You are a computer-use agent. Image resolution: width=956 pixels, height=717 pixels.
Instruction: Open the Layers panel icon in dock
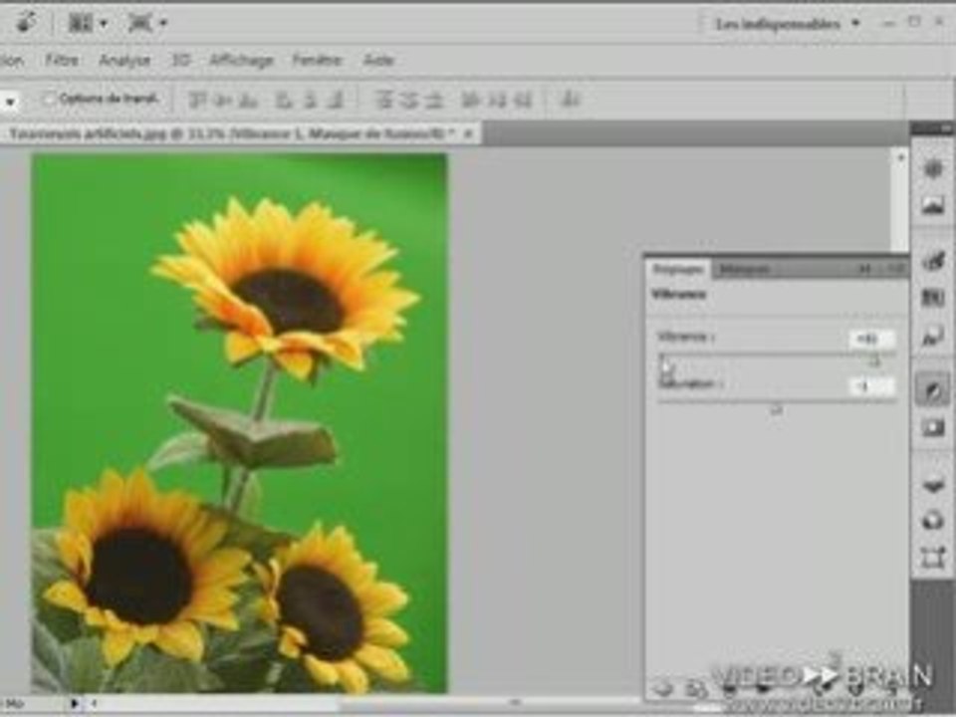tap(933, 485)
